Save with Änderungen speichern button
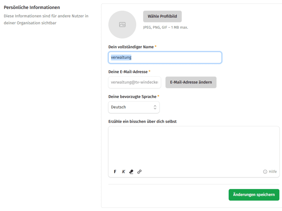Viewport: 282px width, 211px height. coord(254,195)
